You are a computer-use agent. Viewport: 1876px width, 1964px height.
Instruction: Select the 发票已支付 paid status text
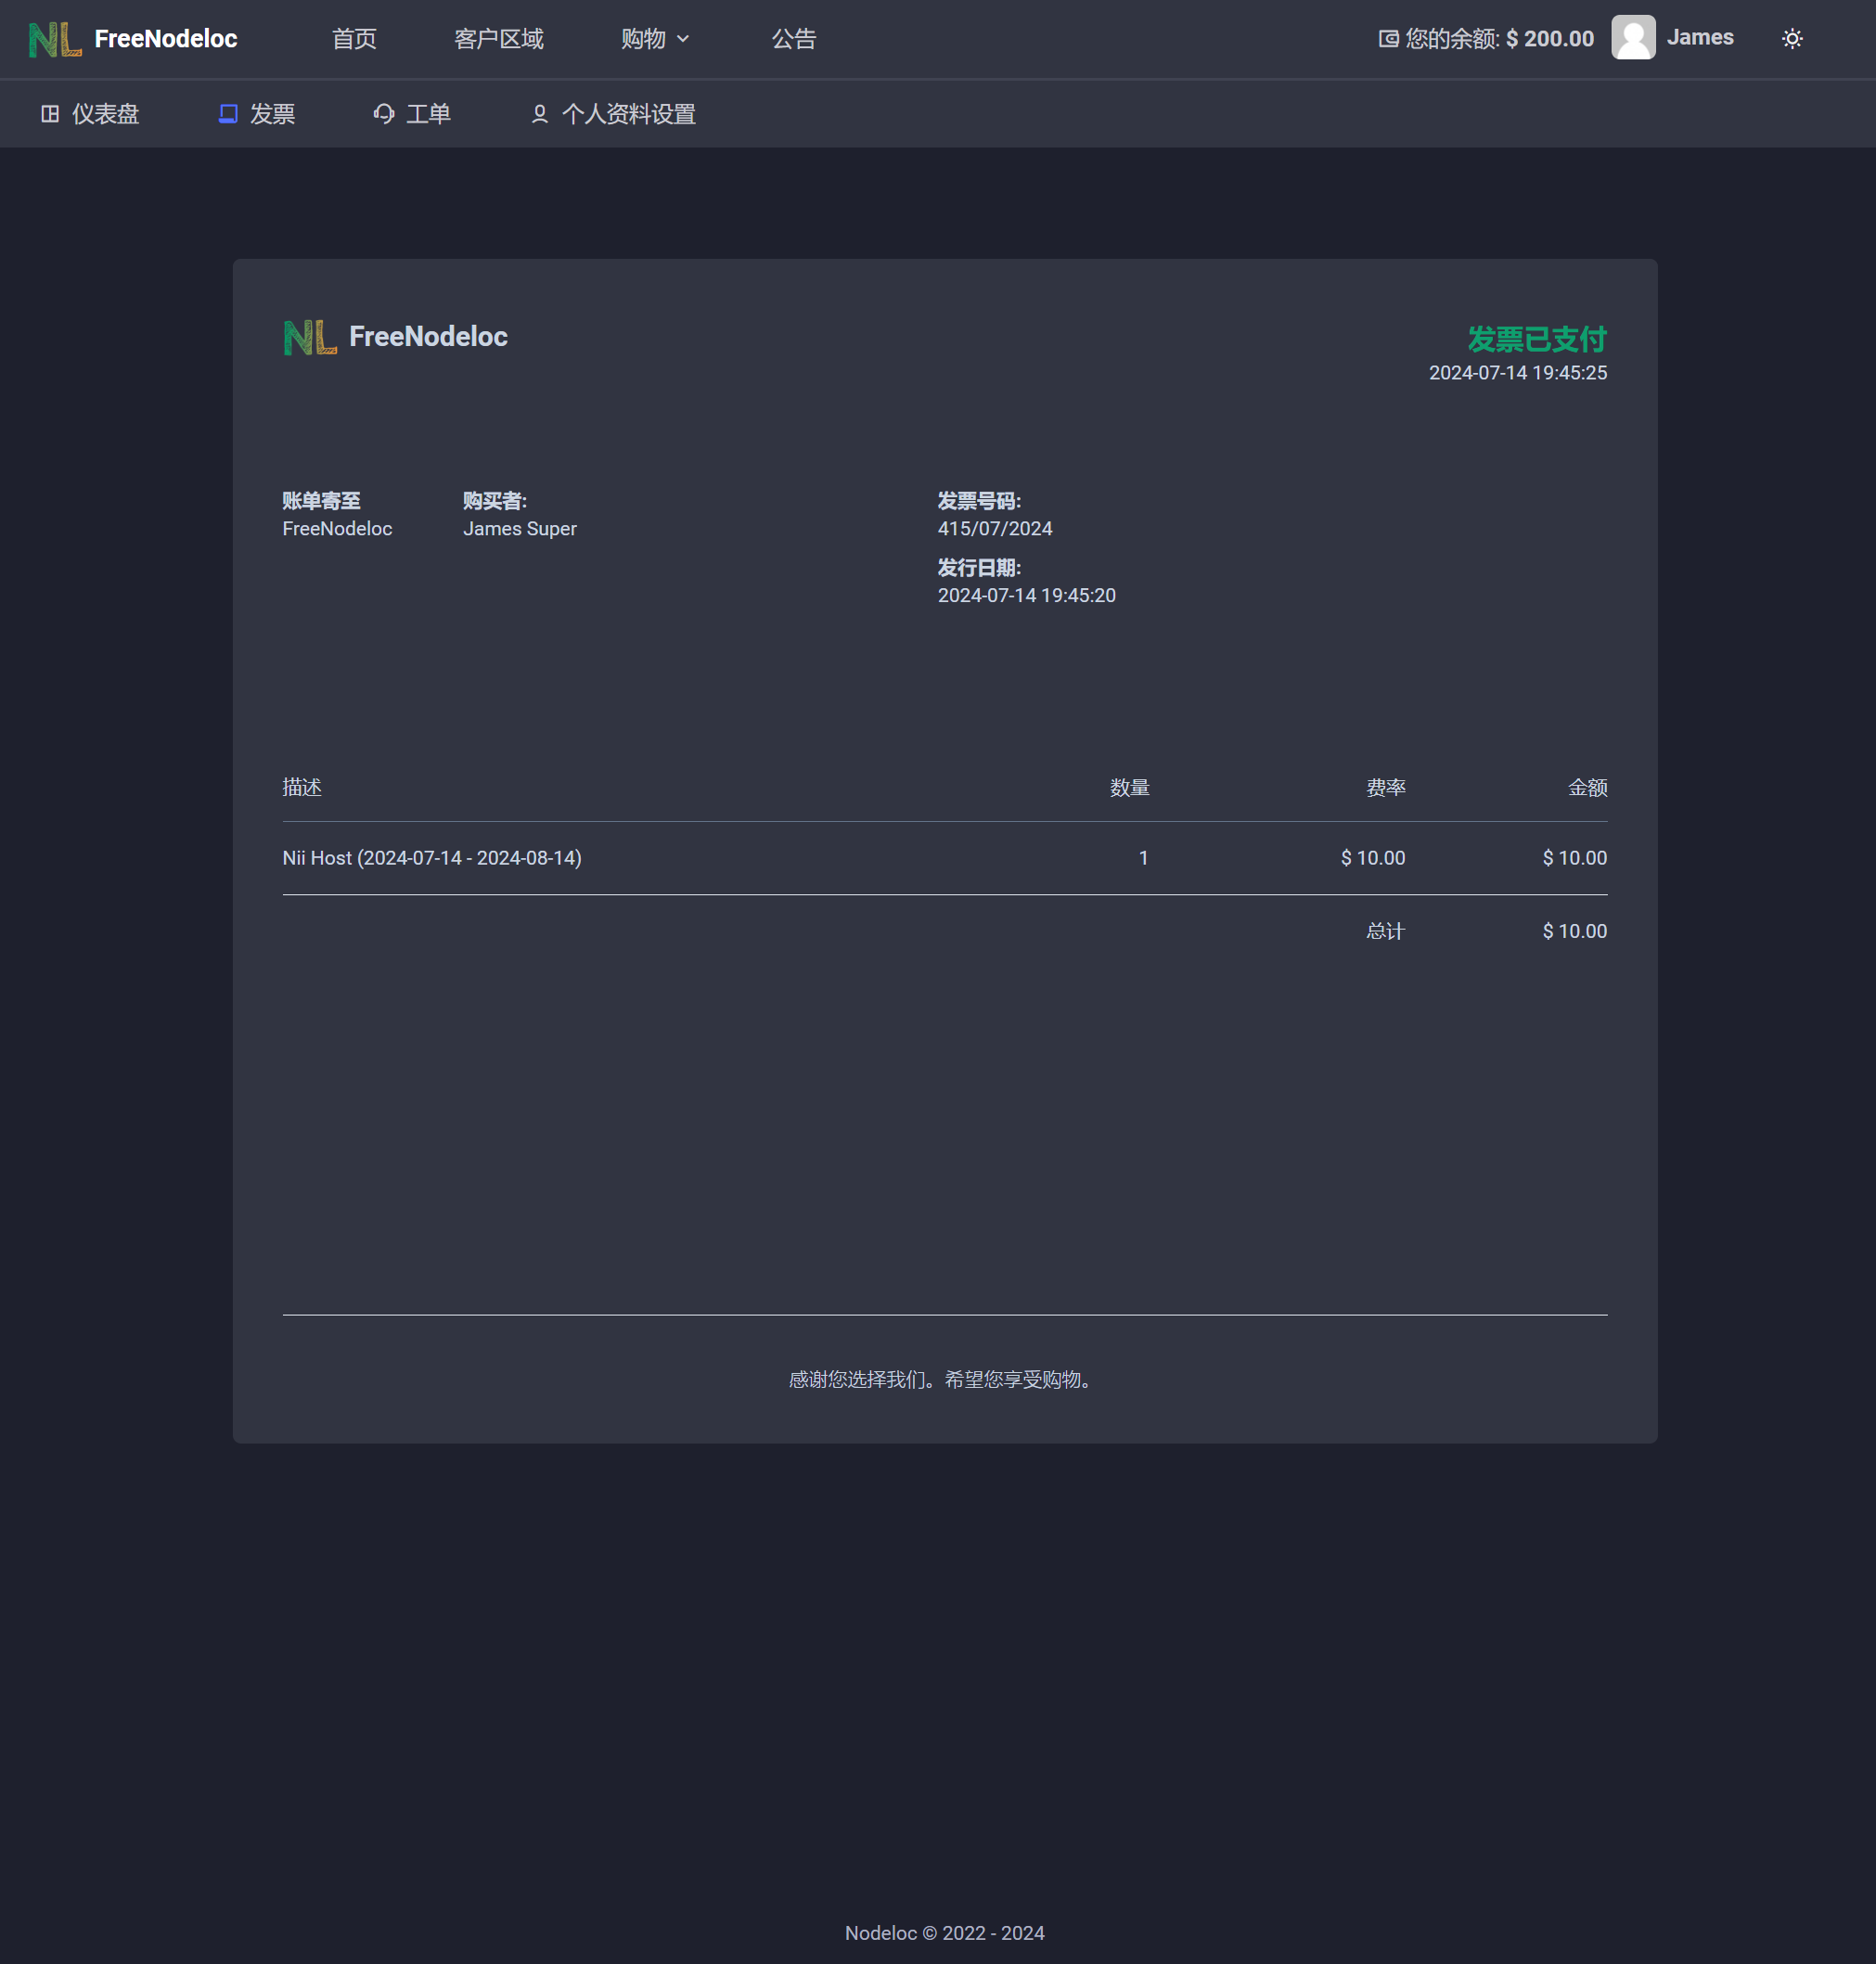pos(1537,339)
